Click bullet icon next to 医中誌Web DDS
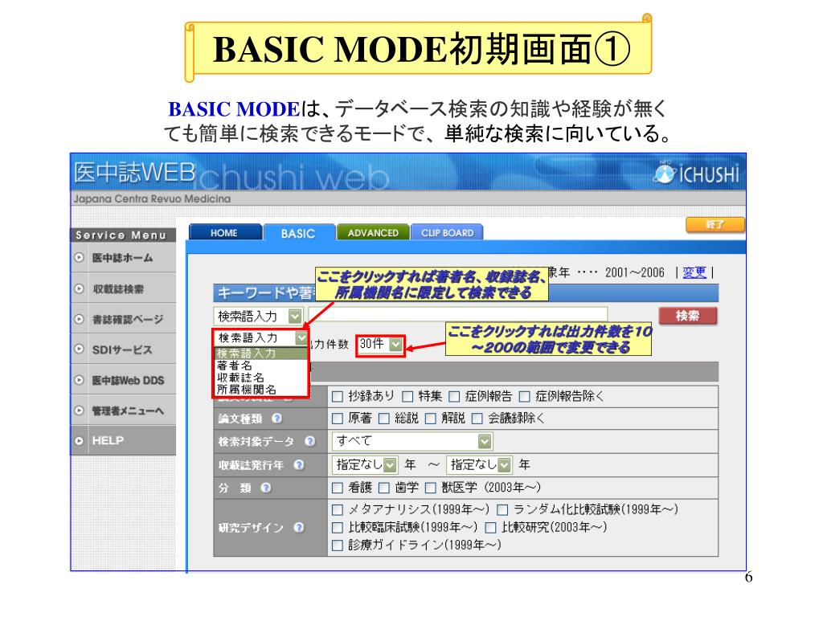 click(80, 380)
